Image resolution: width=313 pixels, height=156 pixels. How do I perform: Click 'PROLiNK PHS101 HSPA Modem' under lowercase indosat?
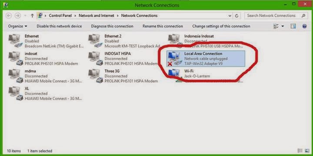pyautogui.click(x=51, y=64)
